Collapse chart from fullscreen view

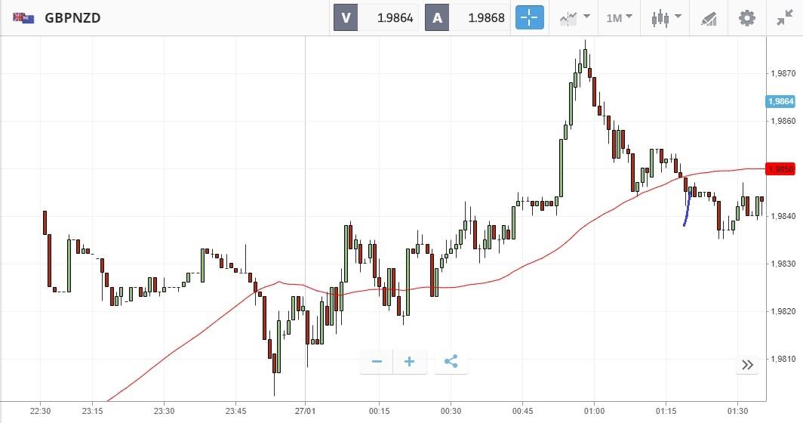coord(784,17)
